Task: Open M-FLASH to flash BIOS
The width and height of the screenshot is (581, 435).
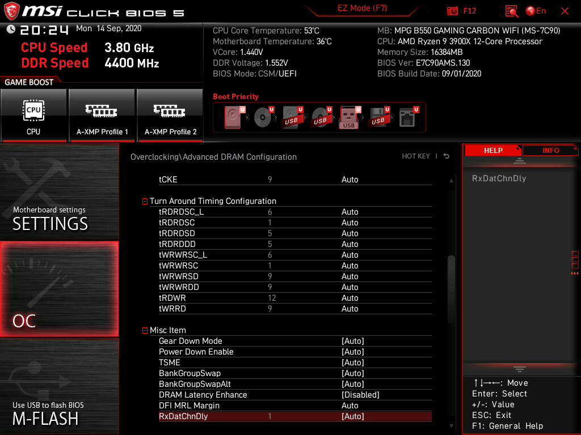Action: [x=59, y=386]
